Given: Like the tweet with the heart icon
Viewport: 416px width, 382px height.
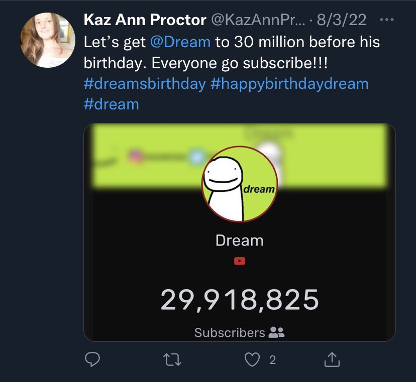Looking at the screenshot, I should (252, 360).
